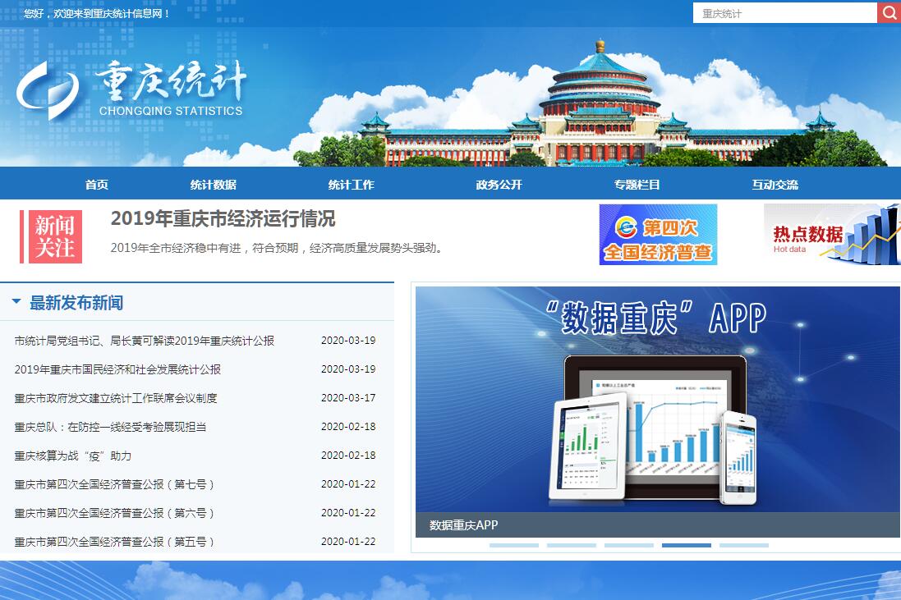The height and width of the screenshot is (600, 901).
Task: Expand the 专题栏目 navigation menu
Action: pyautogui.click(x=637, y=185)
